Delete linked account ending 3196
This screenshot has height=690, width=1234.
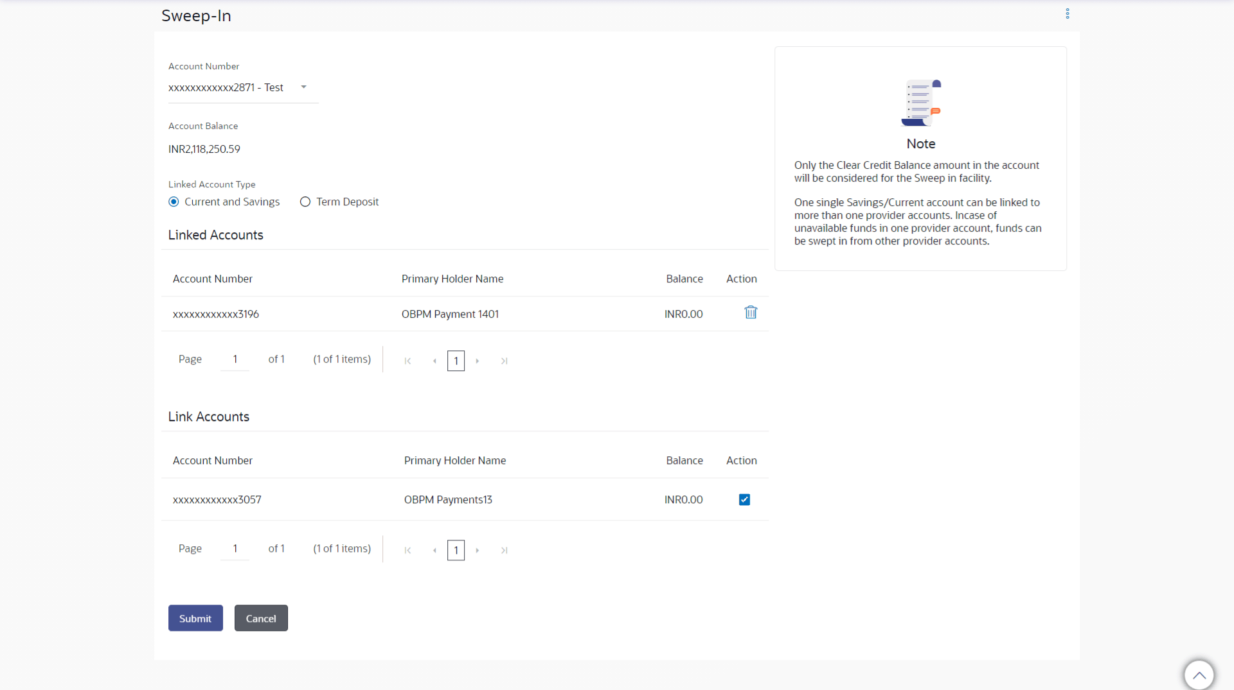[x=751, y=313]
